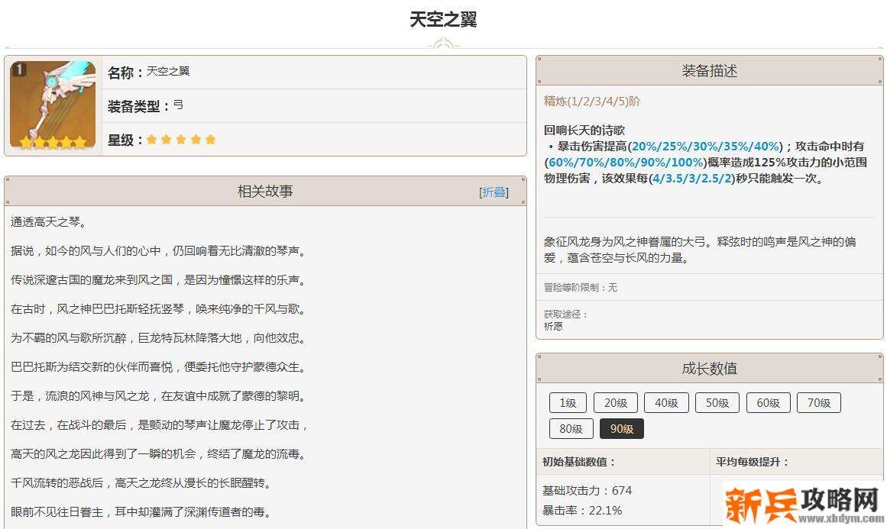
Task: Select the 90级 level option
Action: click(622, 428)
